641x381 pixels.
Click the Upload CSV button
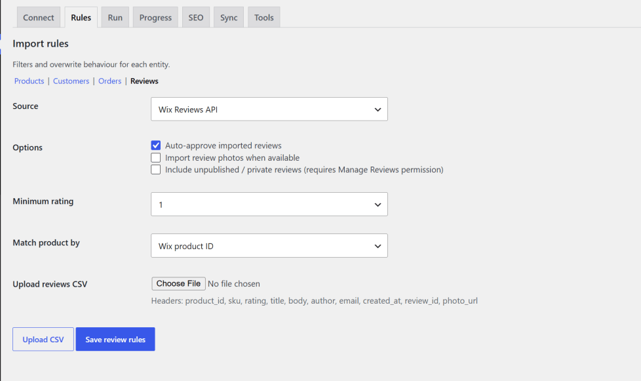coord(43,339)
